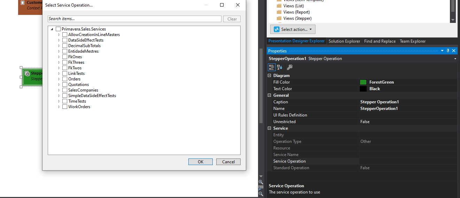460x198 pixels.
Task: Click Categorized view icon in Properties toolbar
Action: coord(272,67)
